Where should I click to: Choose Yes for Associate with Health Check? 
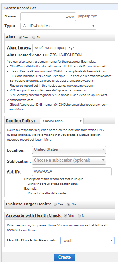66,216
